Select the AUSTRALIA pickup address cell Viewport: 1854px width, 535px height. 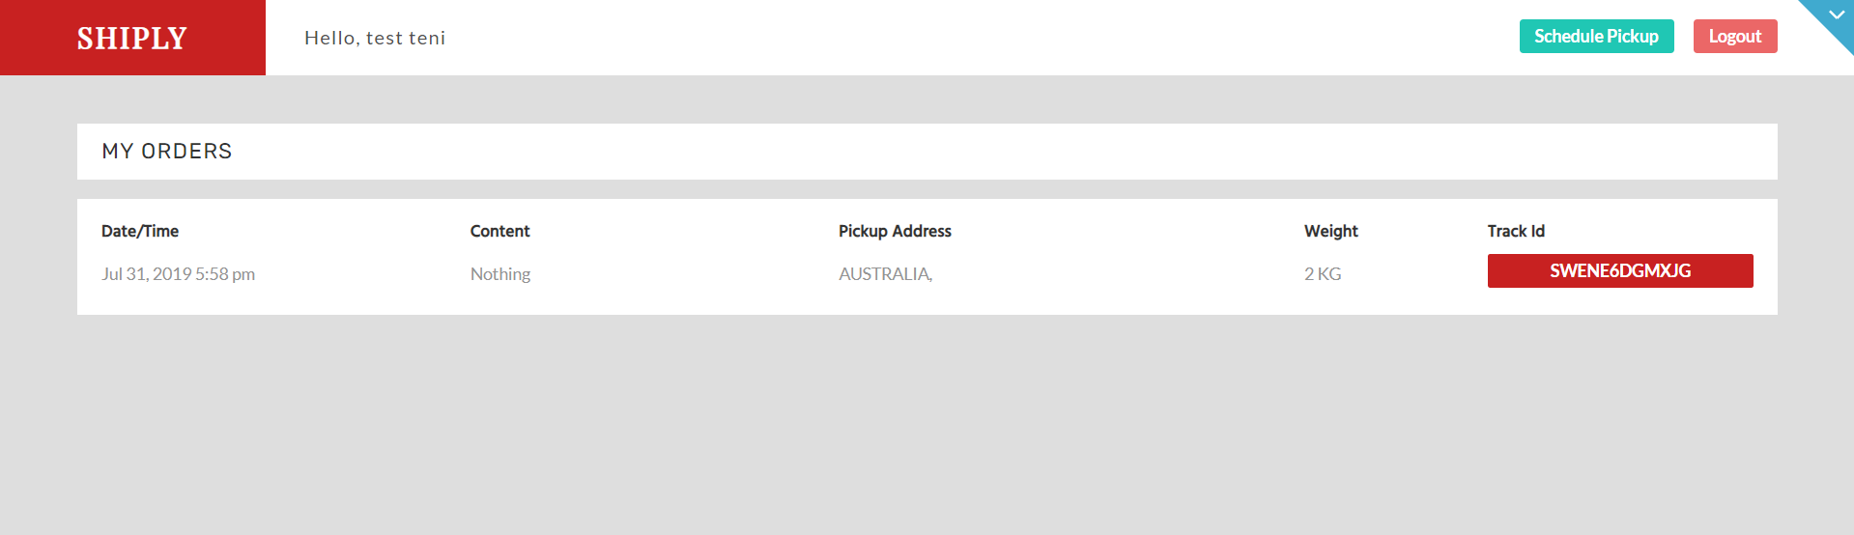point(885,274)
